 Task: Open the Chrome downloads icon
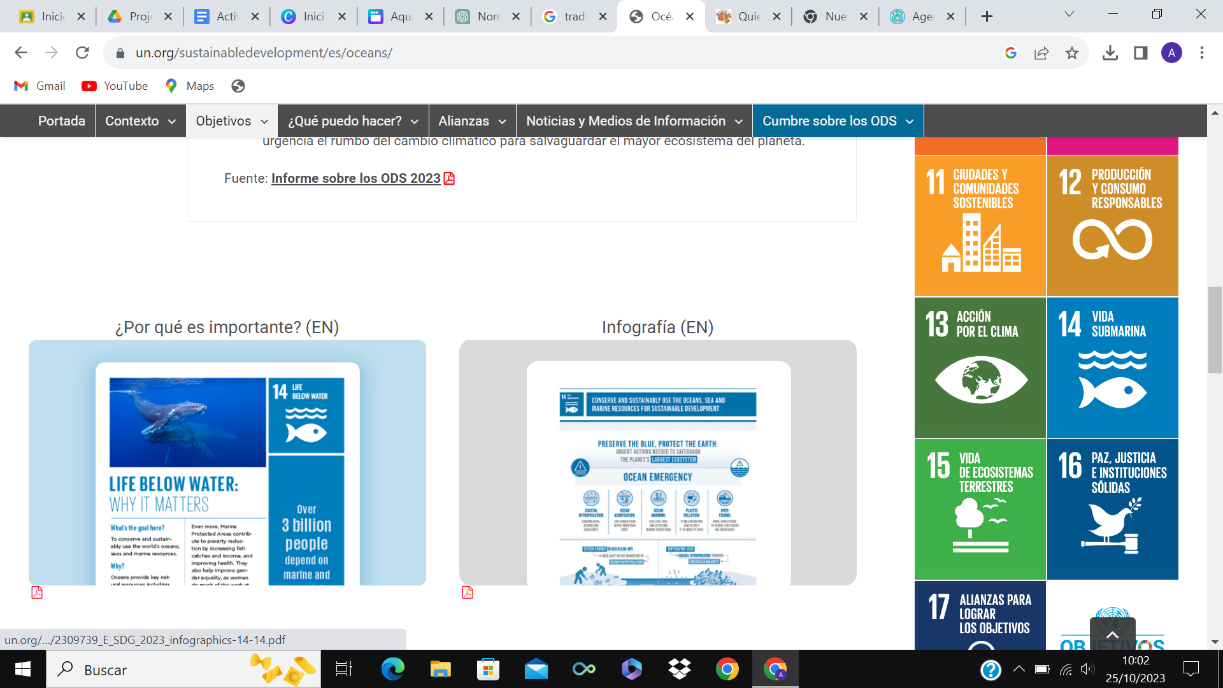tap(1110, 53)
